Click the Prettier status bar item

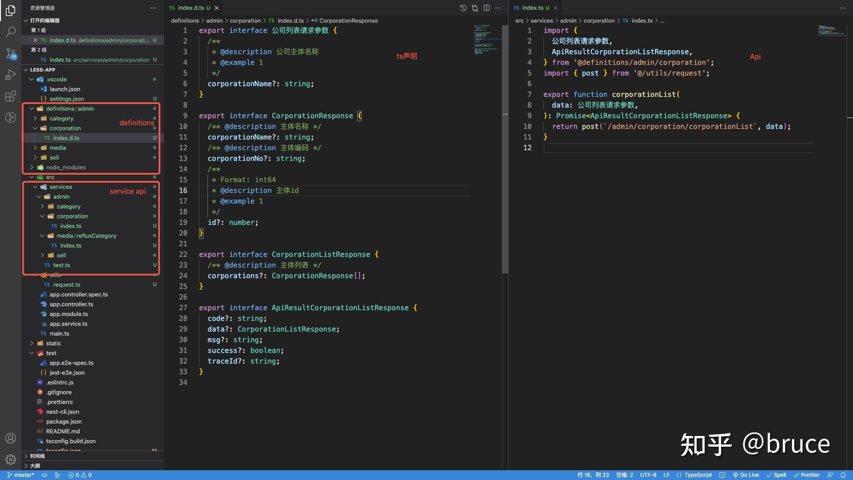point(806,475)
